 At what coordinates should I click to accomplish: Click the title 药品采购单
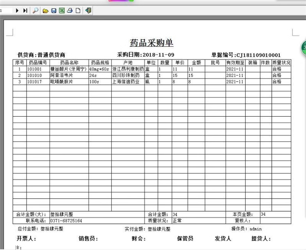click(152, 43)
